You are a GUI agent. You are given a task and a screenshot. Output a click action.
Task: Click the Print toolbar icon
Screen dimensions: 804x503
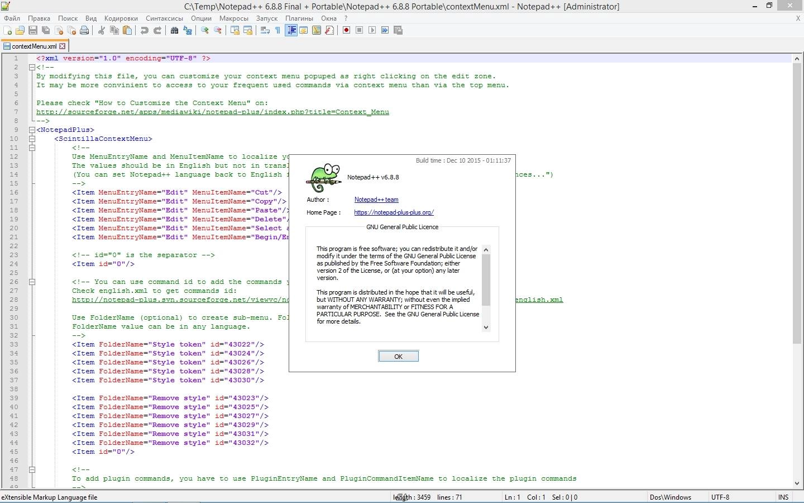84,30
